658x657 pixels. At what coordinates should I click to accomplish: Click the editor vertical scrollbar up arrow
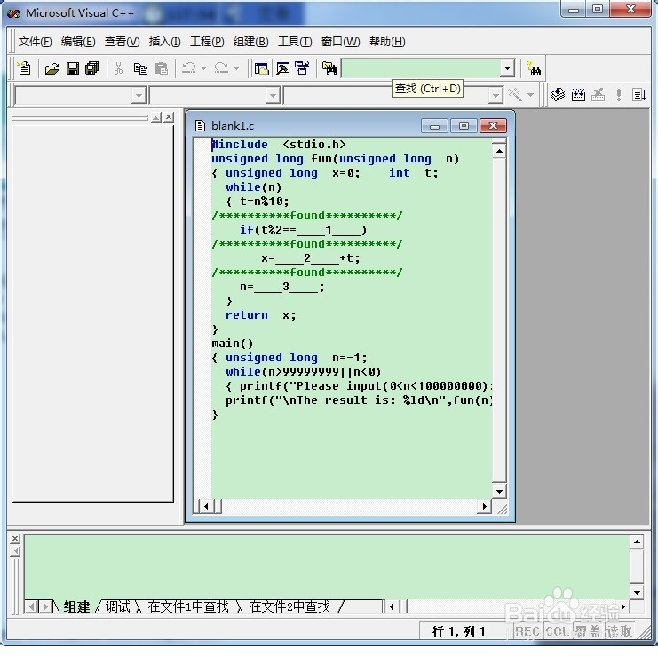coord(499,151)
